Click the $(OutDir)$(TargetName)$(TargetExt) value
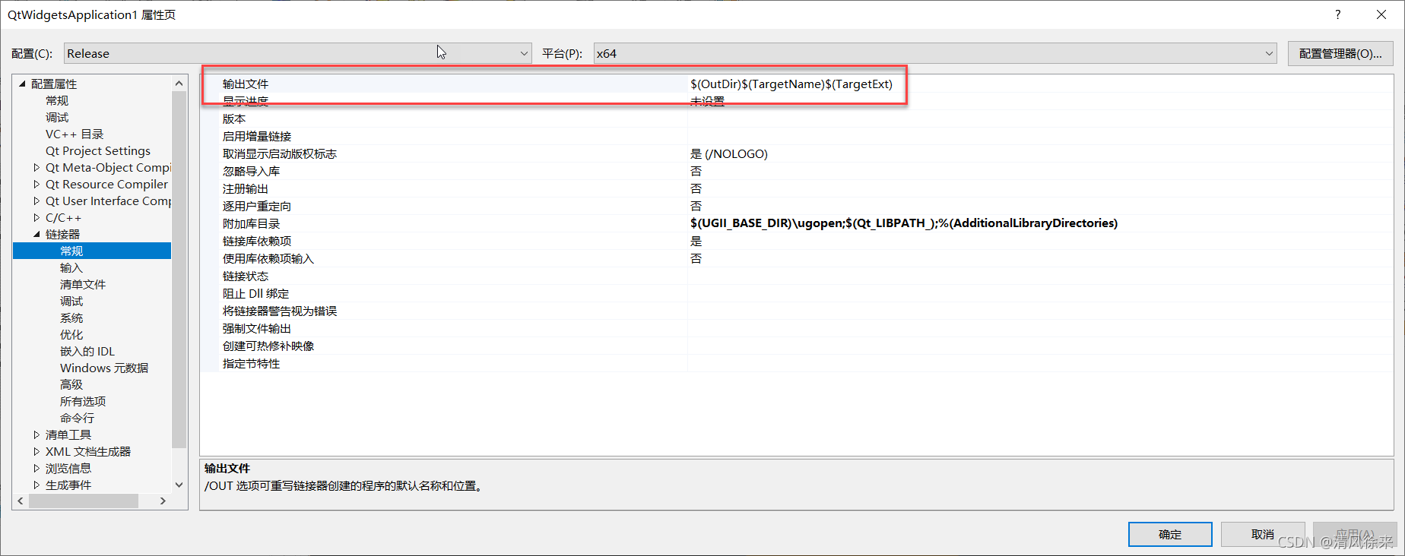 pos(791,84)
